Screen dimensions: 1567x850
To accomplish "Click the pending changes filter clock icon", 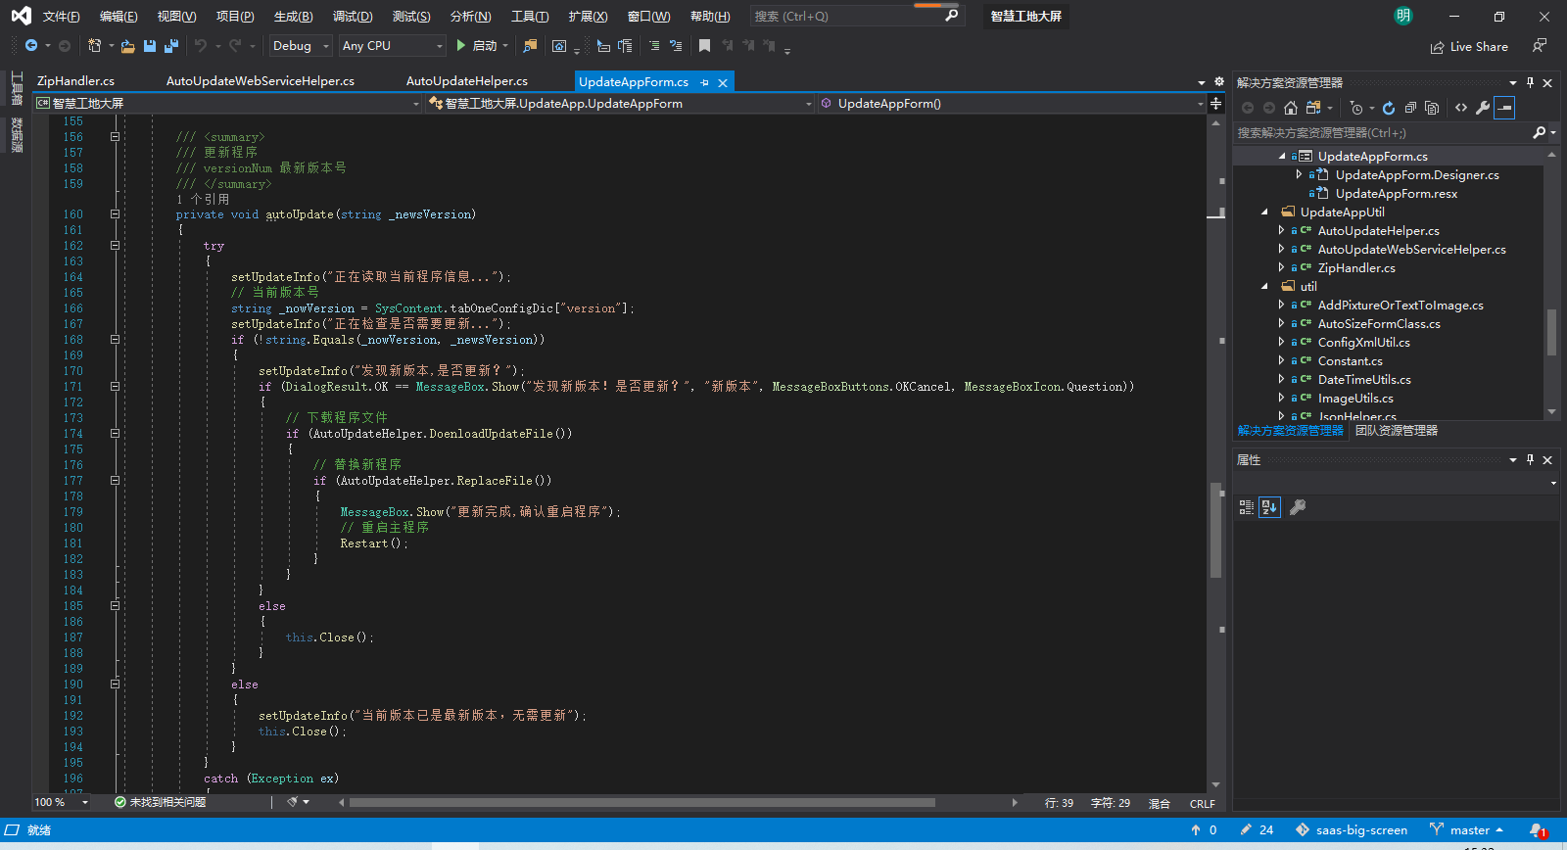I will pos(1356,108).
